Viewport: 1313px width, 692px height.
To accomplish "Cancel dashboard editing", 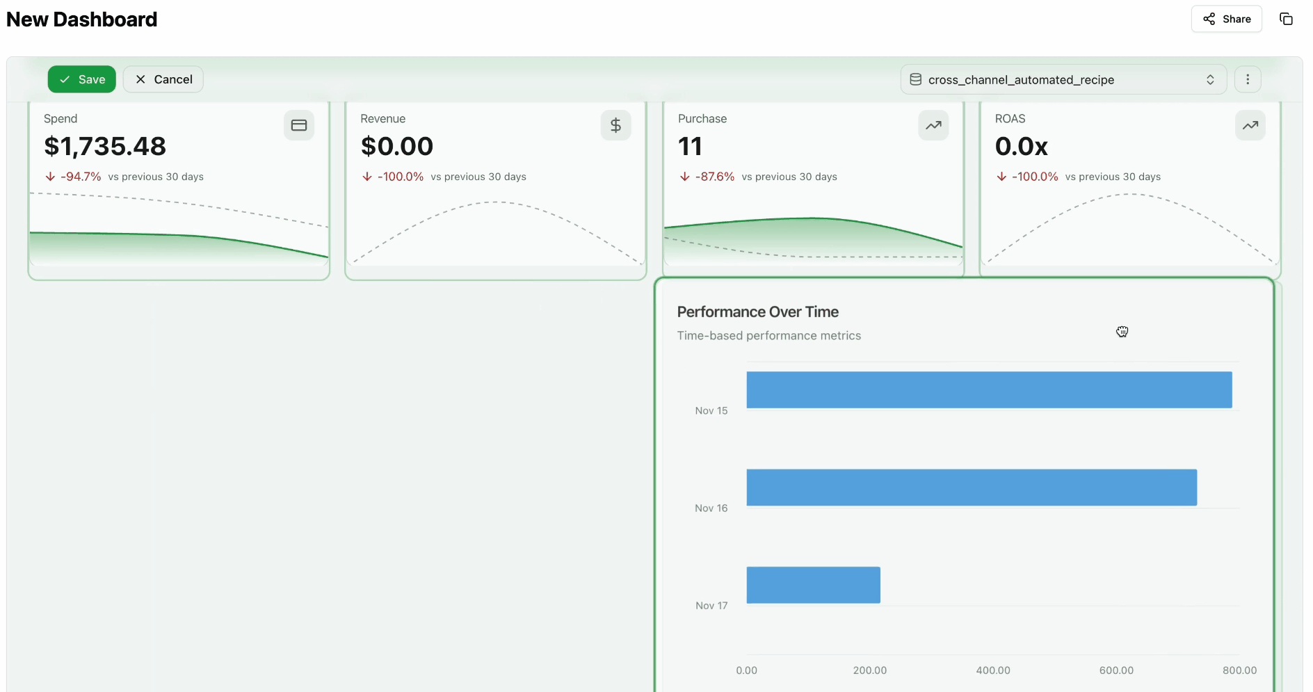I will (163, 79).
